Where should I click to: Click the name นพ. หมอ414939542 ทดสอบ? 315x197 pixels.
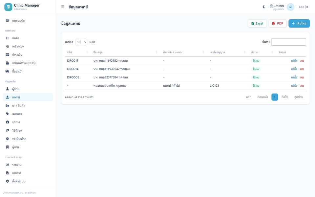[112, 69]
